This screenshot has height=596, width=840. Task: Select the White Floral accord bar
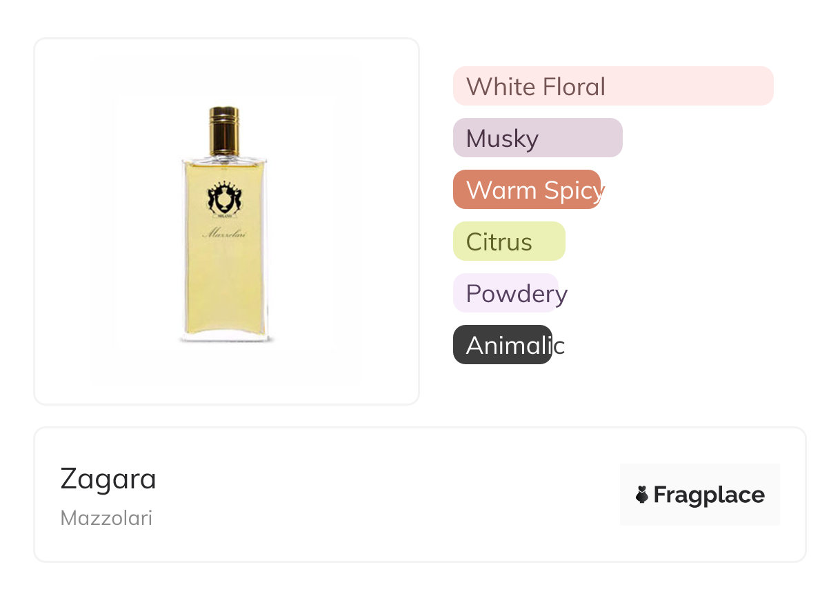(612, 86)
